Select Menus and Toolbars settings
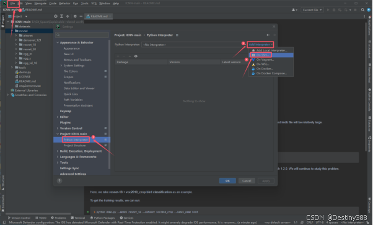The image size is (373, 225). click(x=77, y=60)
